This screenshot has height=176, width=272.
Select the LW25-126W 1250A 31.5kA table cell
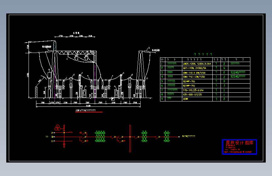(x=197, y=64)
